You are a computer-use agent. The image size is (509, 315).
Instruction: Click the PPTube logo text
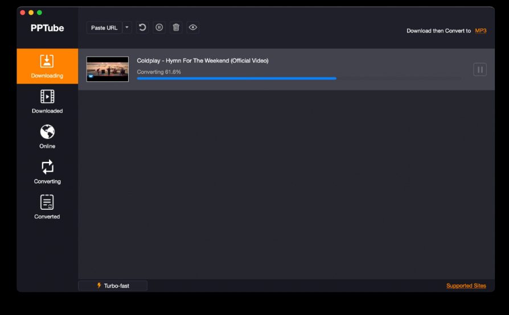[x=47, y=28]
